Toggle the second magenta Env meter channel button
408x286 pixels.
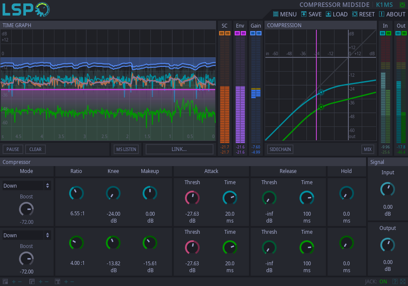tap(243, 33)
